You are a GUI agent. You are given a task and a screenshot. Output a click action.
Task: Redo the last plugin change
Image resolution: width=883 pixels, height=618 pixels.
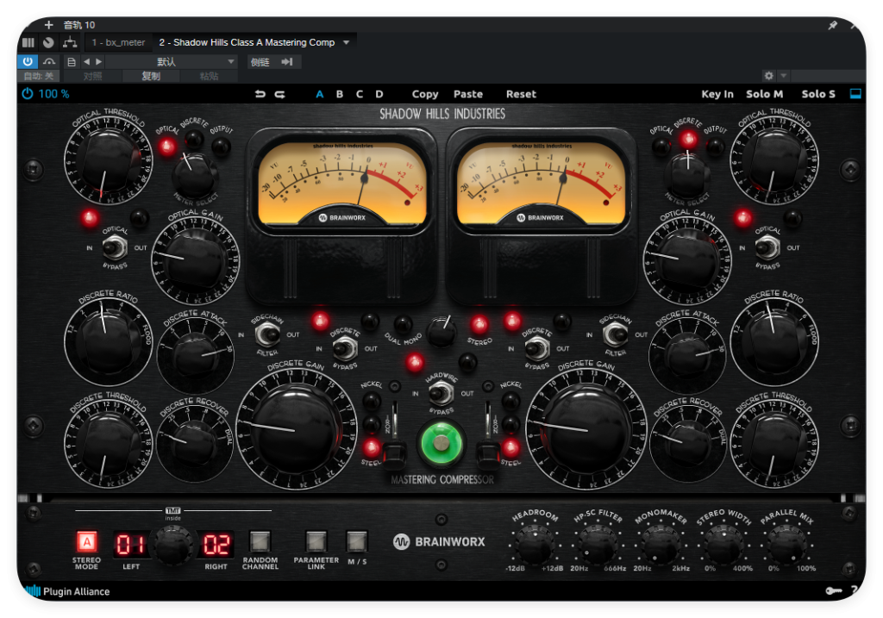(280, 94)
